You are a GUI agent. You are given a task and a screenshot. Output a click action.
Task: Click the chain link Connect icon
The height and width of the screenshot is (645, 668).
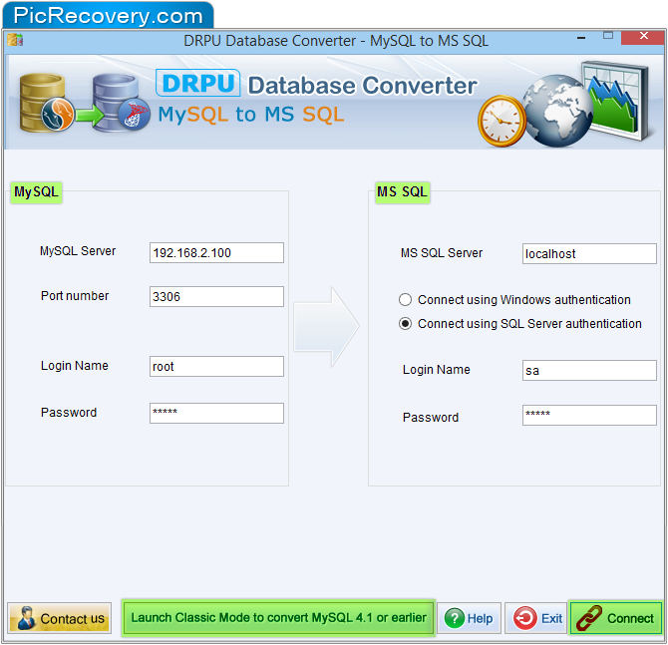pyautogui.click(x=589, y=618)
